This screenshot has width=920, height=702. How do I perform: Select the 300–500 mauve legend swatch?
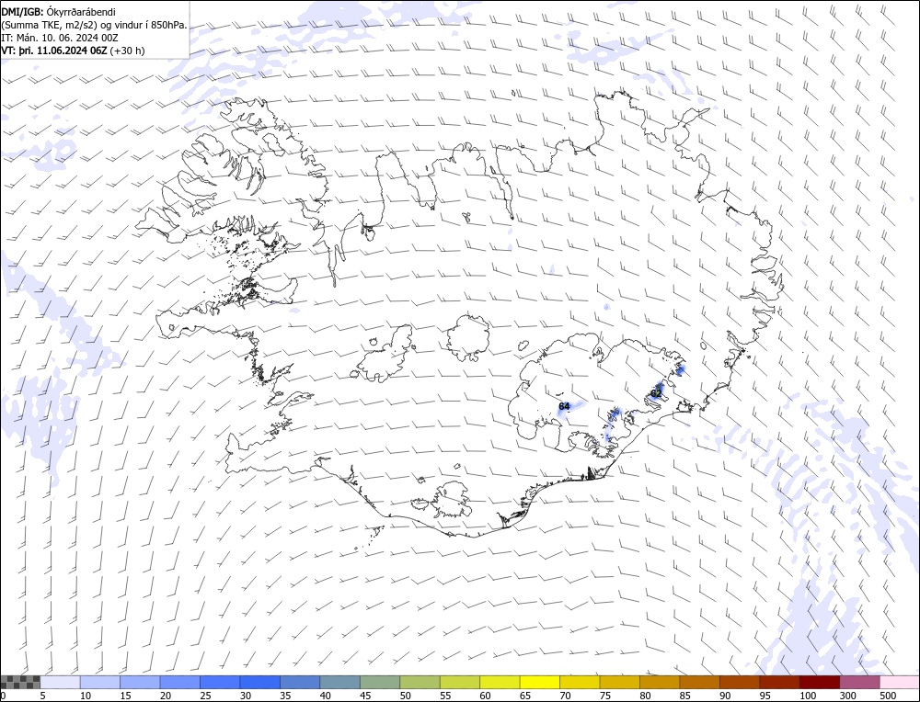858,682
